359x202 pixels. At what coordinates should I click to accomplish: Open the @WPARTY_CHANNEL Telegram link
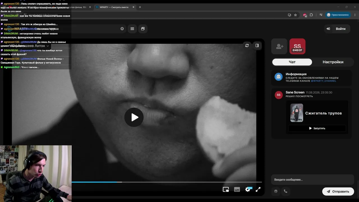tap(323, 81)
